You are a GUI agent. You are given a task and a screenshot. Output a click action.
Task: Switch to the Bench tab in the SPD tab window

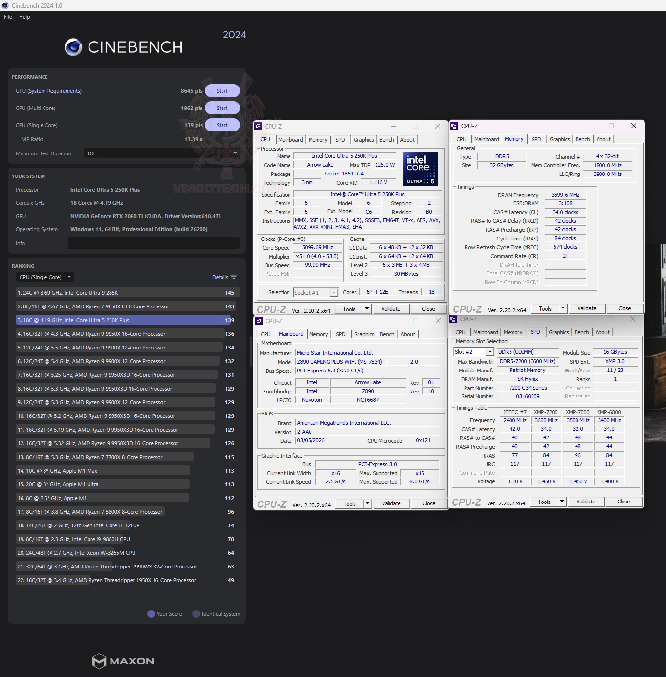point(582,332)
